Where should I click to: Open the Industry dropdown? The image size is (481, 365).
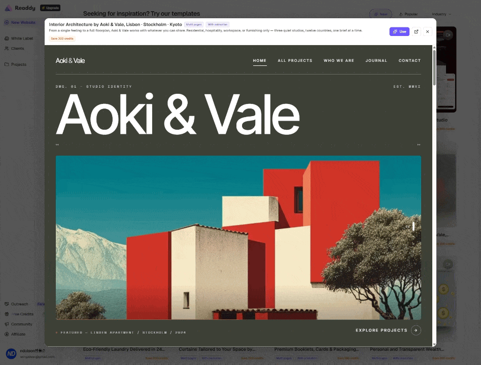(441, 14)
